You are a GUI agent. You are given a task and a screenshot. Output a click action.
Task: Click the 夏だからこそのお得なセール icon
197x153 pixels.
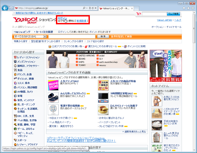(86, 47)
